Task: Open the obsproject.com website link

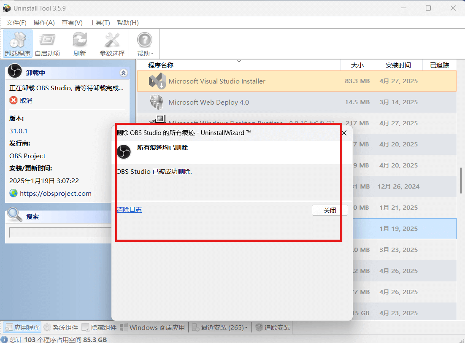Action: tap(55, 193)
